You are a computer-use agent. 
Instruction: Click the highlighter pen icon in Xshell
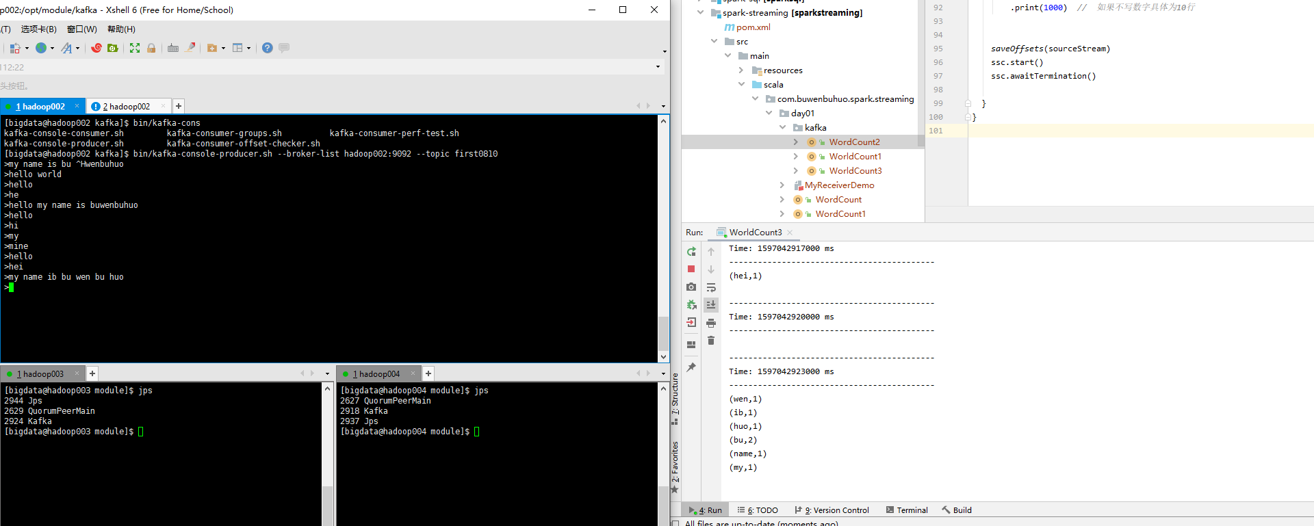tap(190, 48)
